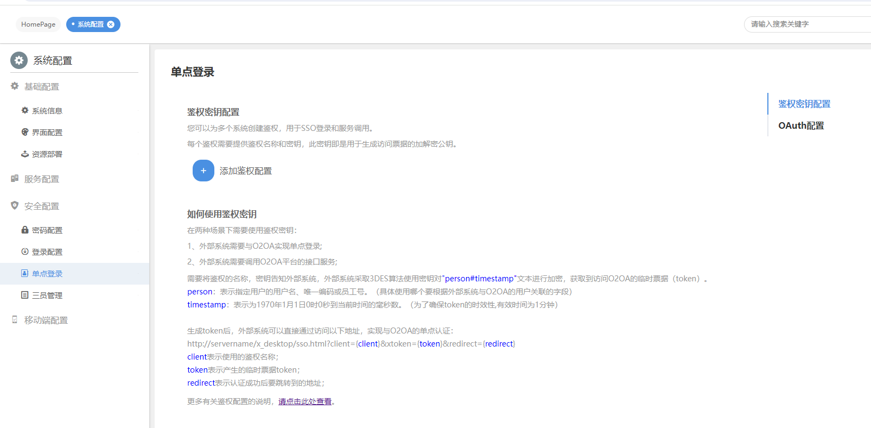871x428 pixels.
Task: Click the line 'token表示产生的临时票据token'
Action: click(x=244, y=370)
